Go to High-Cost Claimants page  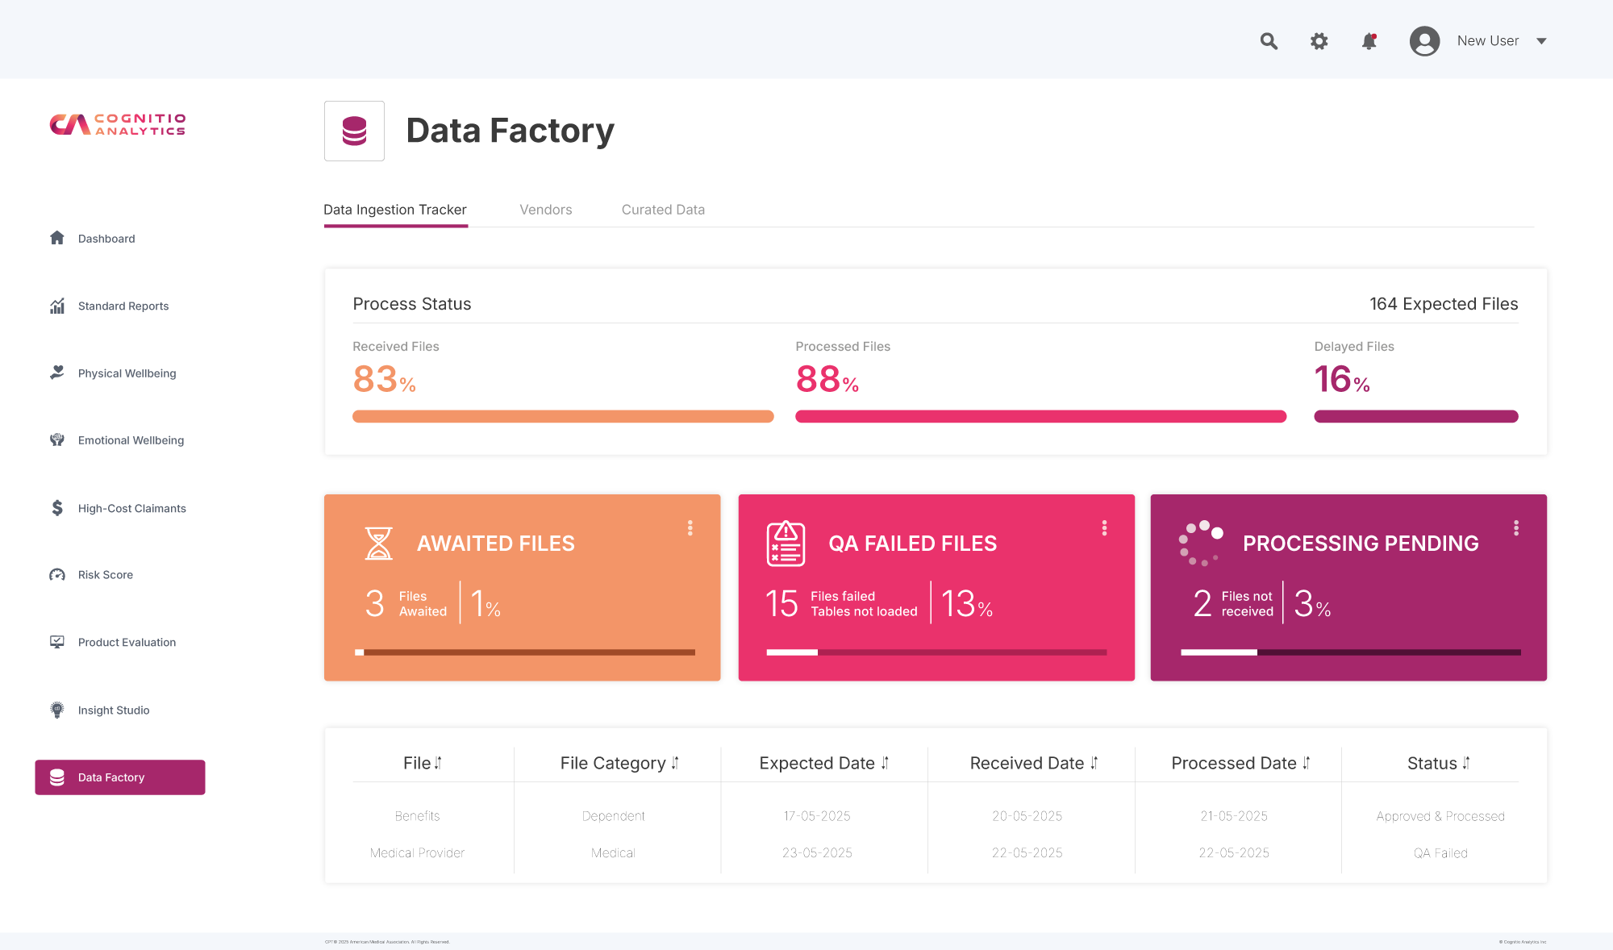coord(131,508)
